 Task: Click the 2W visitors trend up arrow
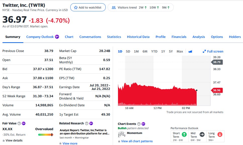(146, 8)
